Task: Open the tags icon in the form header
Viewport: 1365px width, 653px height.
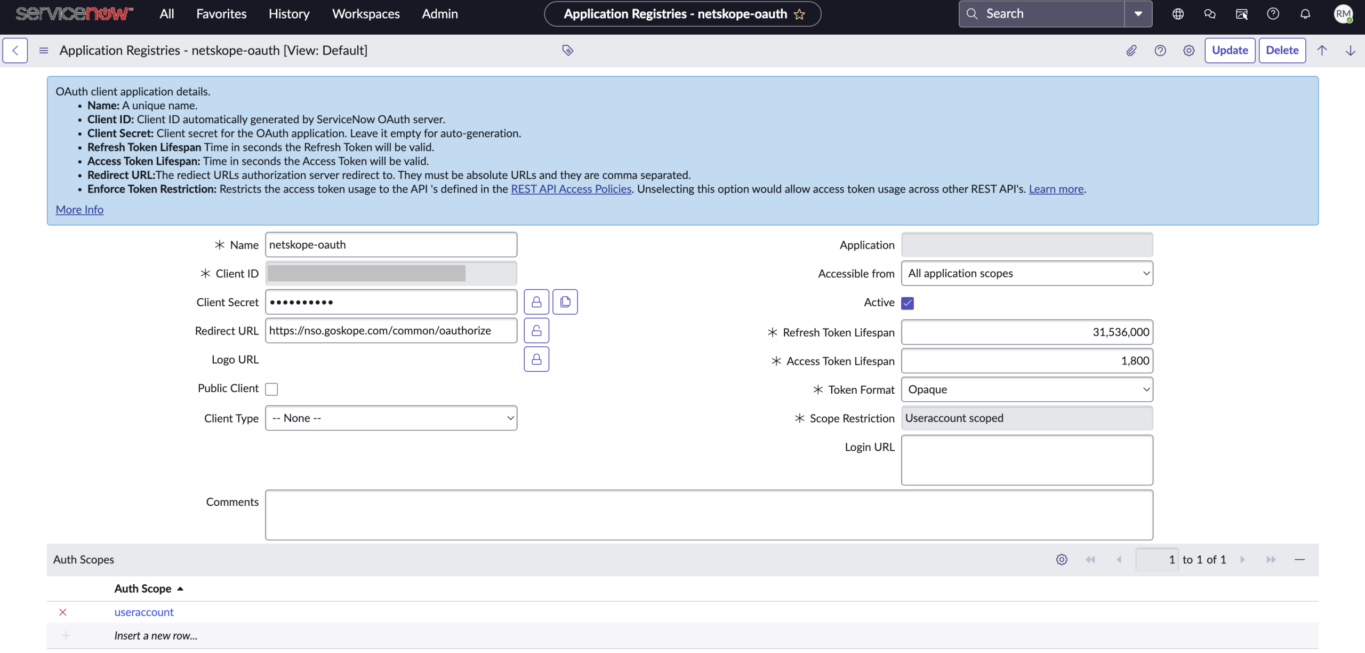Action: click(568, 50)
